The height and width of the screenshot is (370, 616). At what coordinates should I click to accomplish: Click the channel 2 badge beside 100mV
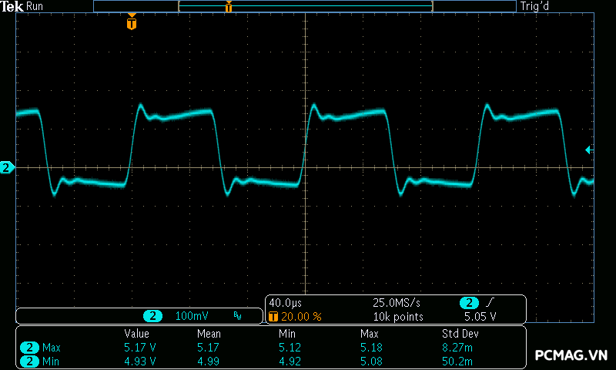[x=153, y=316]
